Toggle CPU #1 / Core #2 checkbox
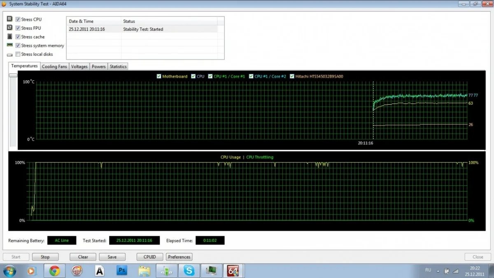Screen dimensions: 494x278 pos(251,76)
